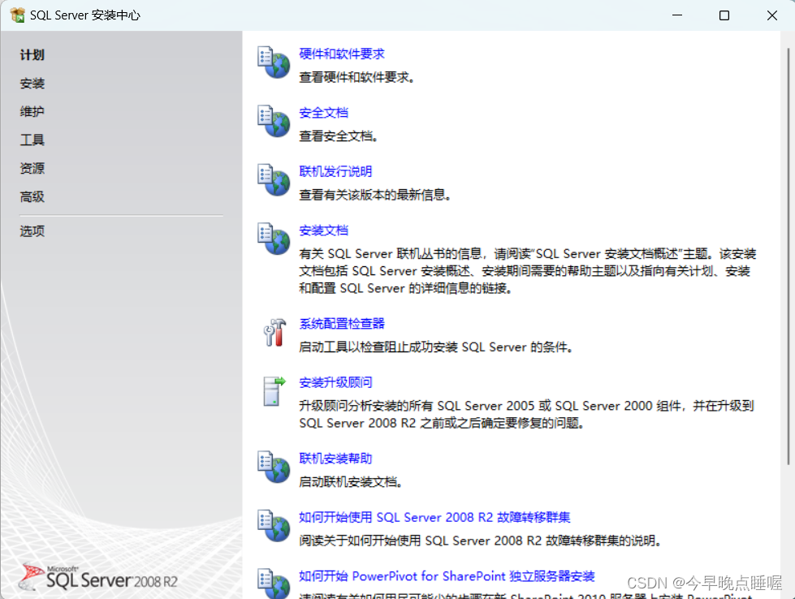Viewport: 795px width, 599px height.
Task: Click the window title text SQL Server 安装中心
Action: [85, 15]
